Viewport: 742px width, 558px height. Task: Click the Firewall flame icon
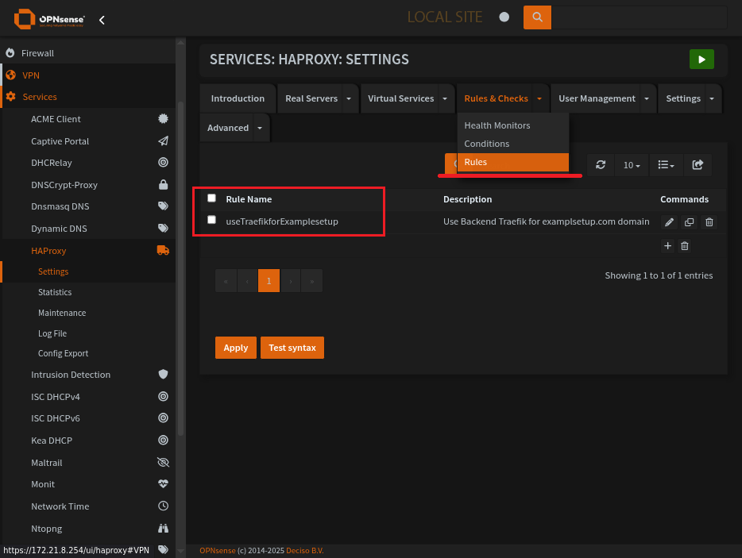tap(10, 53)
